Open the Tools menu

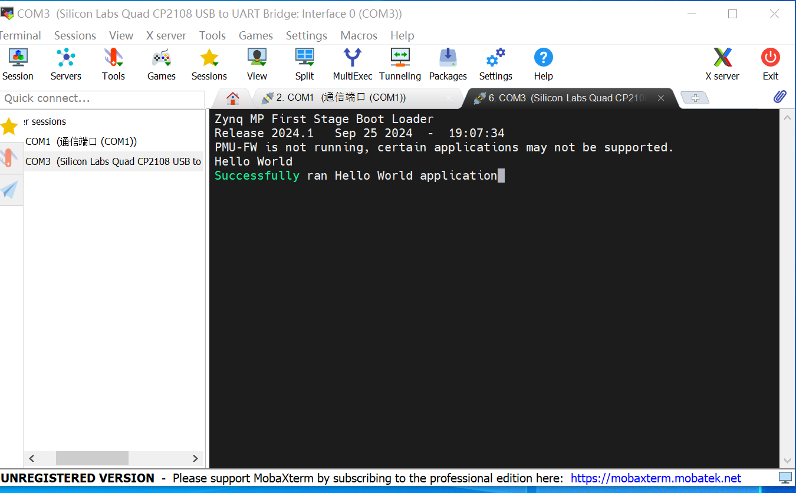[212, 35]
